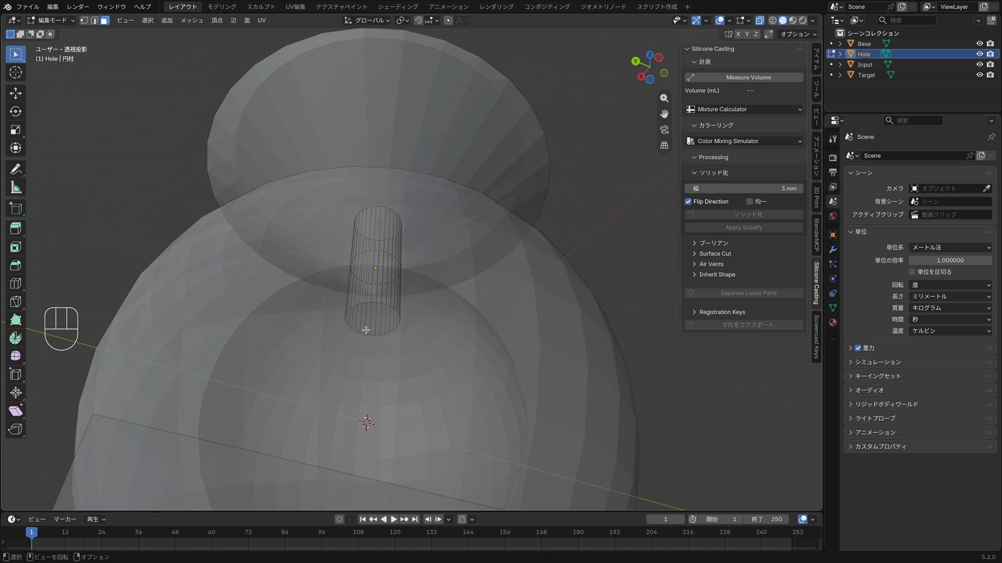Screen dimensions: 1002x563
Task: Toggle Target object visibility eye
Action: click(980, 75)
